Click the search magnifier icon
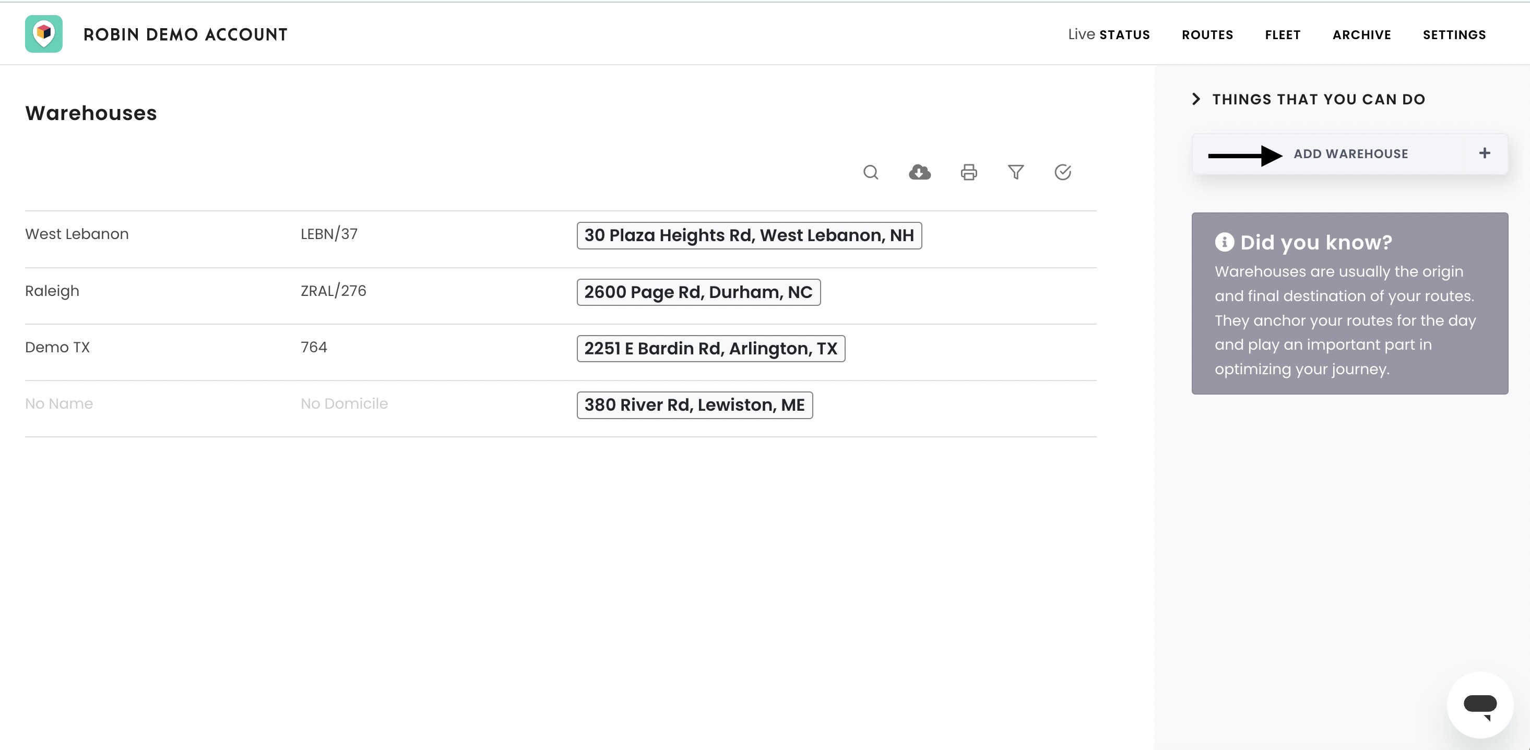Screen dimensions: 1530x750 click(871, 172)
